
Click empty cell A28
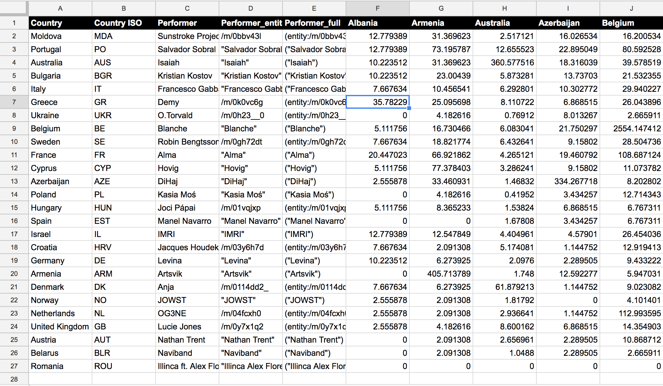click(60, 379)
